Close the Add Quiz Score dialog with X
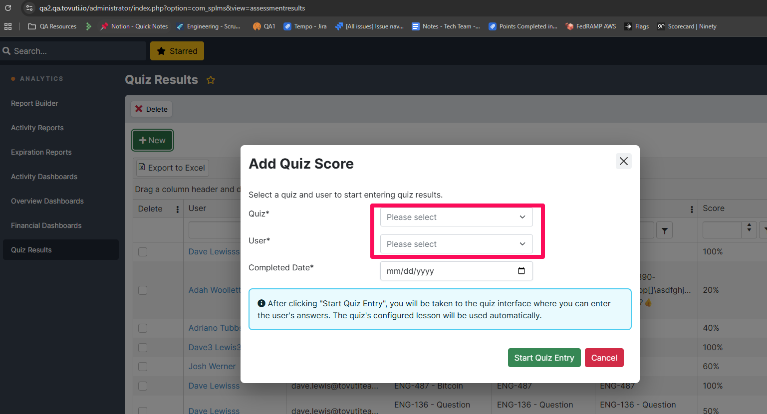The width and height of the screenshot is (767, 414). 623,161
